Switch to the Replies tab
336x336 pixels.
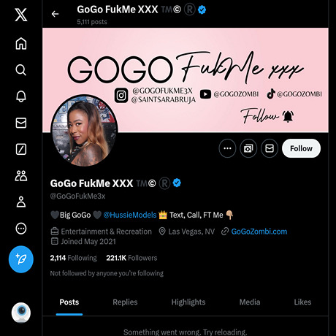click(125, 302)
